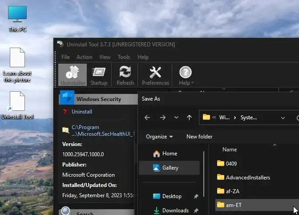
Task: Open the View menu
Action: pos(105,57)
